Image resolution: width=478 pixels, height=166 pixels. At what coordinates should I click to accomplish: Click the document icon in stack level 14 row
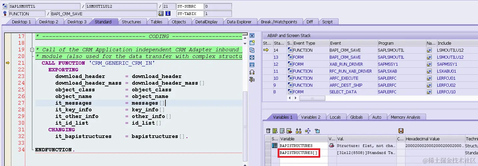[x=290, y=50]
